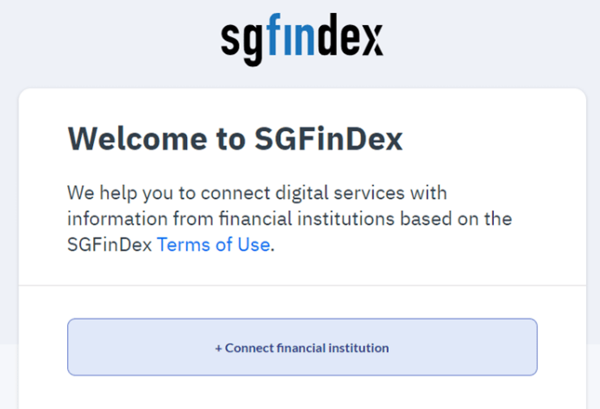The height and width of the screenshot is (409, 600).
Task: Click the word "Terms" in the blue link
Action: [x=184, y=245]
